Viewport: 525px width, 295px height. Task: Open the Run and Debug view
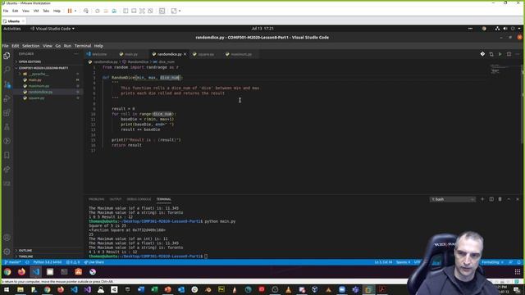(7, 98)
